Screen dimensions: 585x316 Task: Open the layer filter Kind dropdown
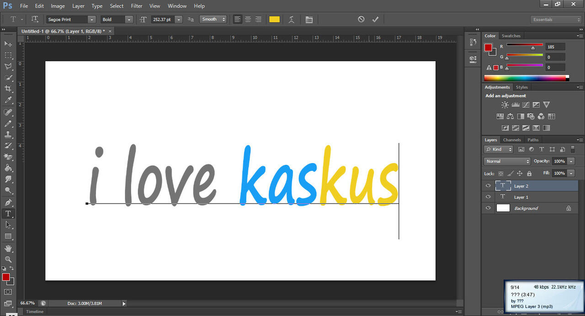[x=499, y=149]
